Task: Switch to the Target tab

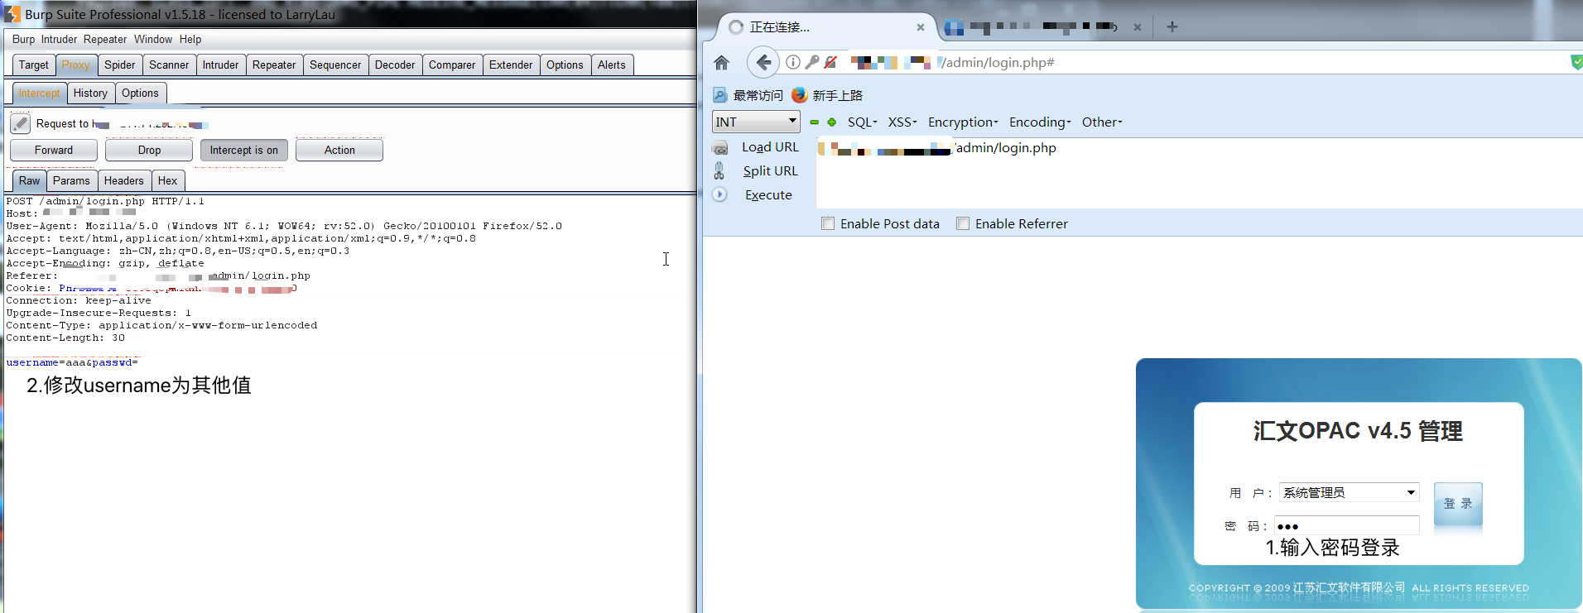Action: point(34,65)
